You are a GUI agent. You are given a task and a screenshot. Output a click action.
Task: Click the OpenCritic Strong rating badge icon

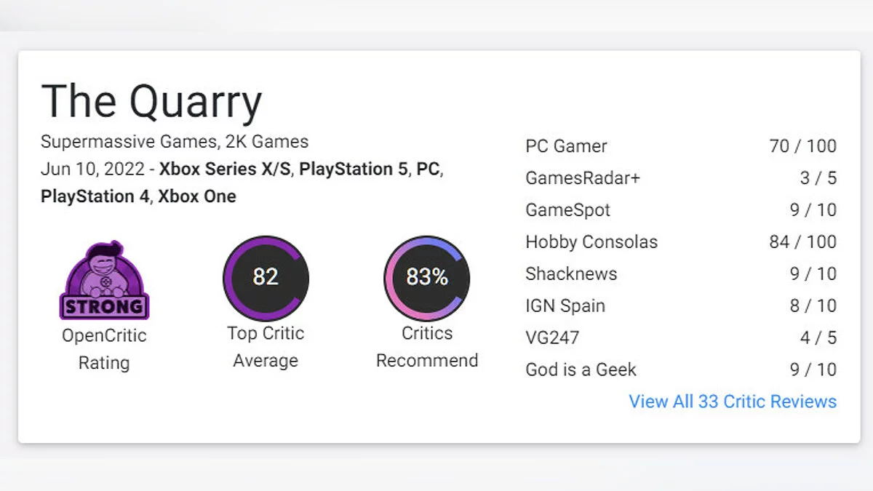coord(104,281)
